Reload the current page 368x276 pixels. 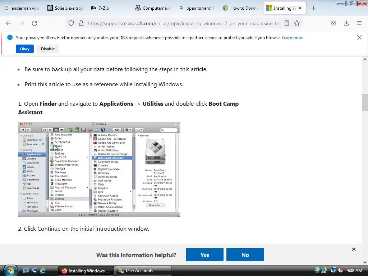34,23
